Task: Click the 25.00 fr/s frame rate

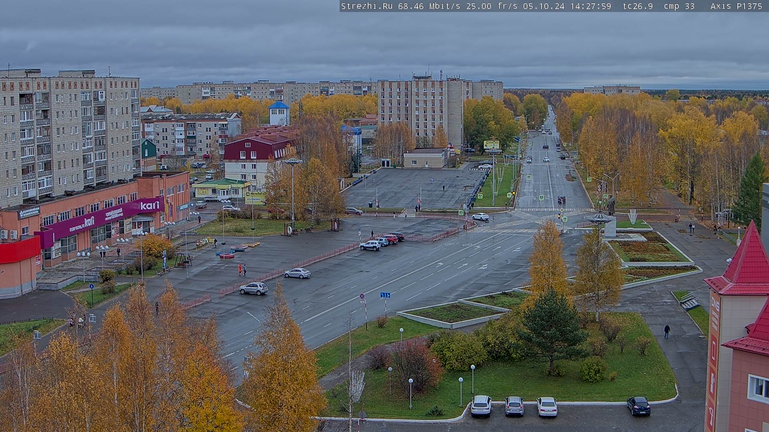Action: coord(492,6)
